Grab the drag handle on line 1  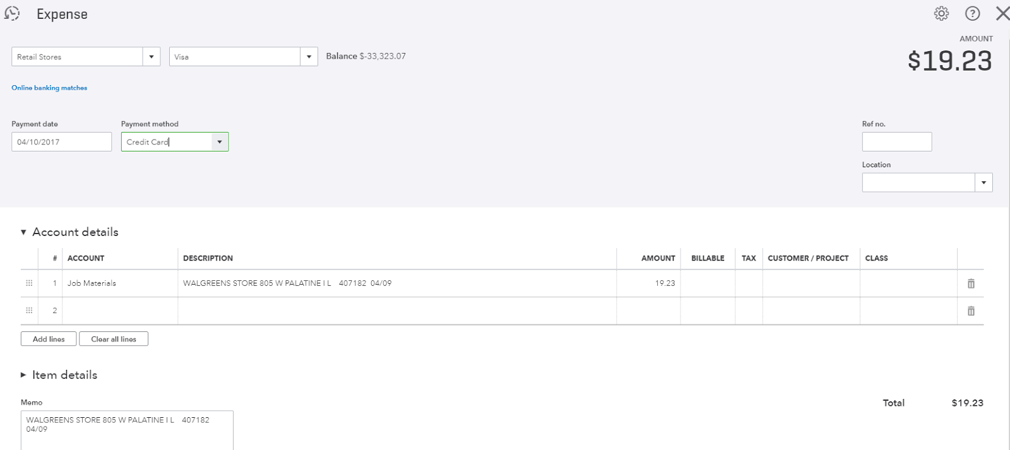(x=29, y=283)
